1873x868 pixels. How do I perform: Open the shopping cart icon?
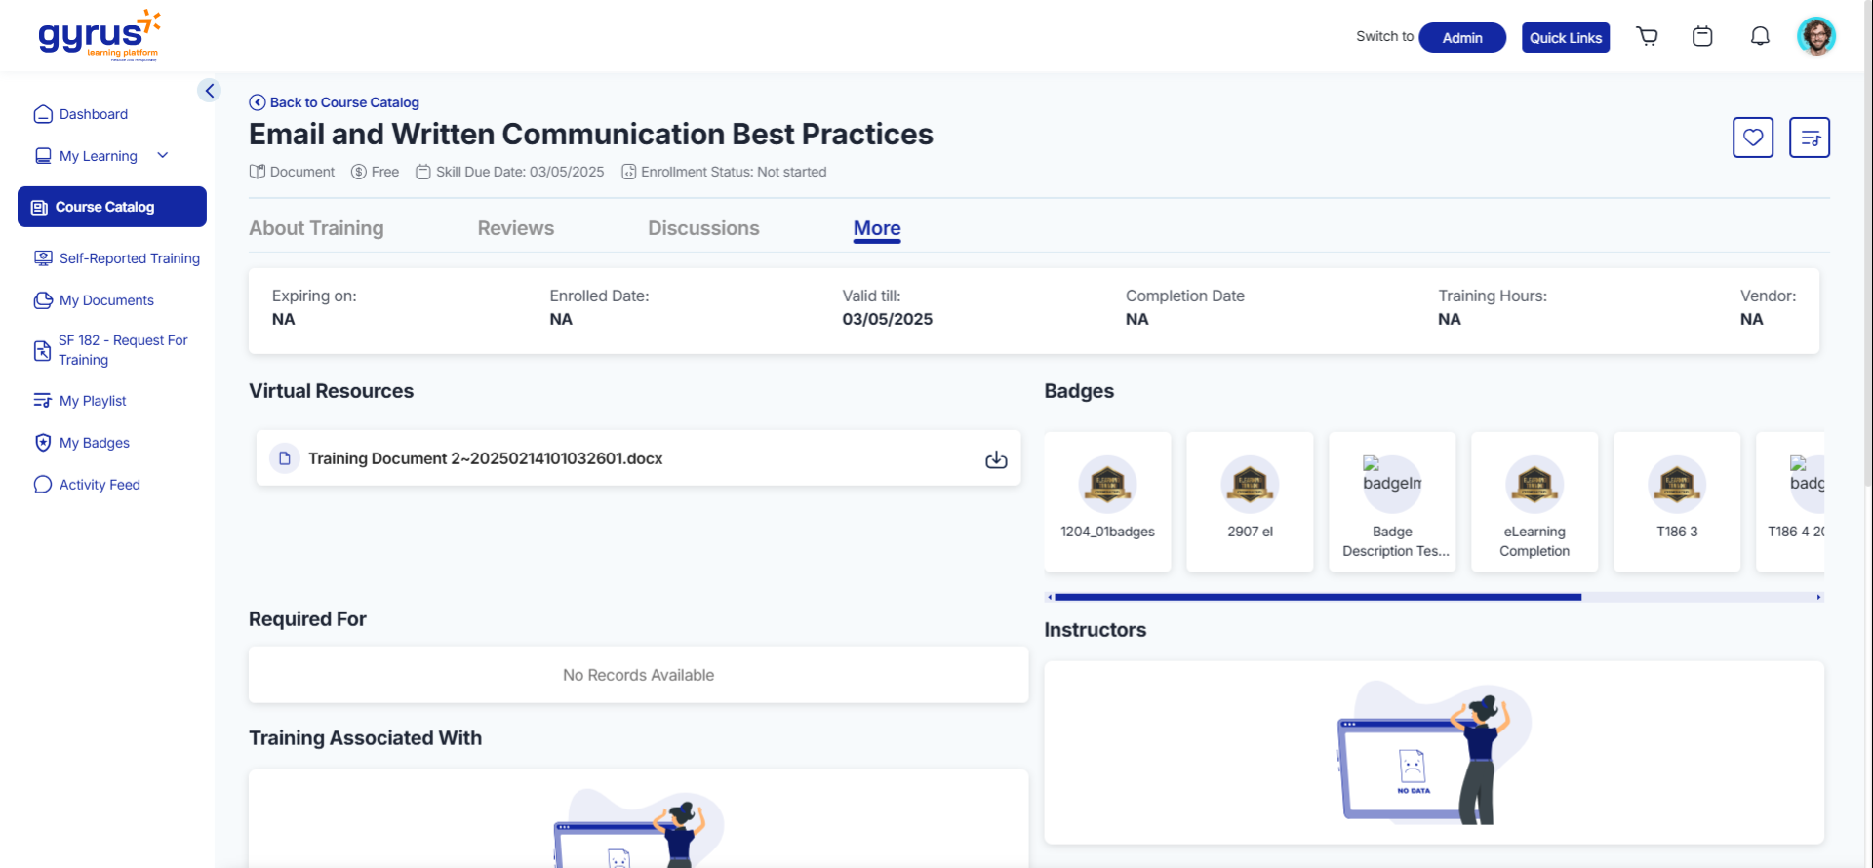click(x=1647, y=37)
